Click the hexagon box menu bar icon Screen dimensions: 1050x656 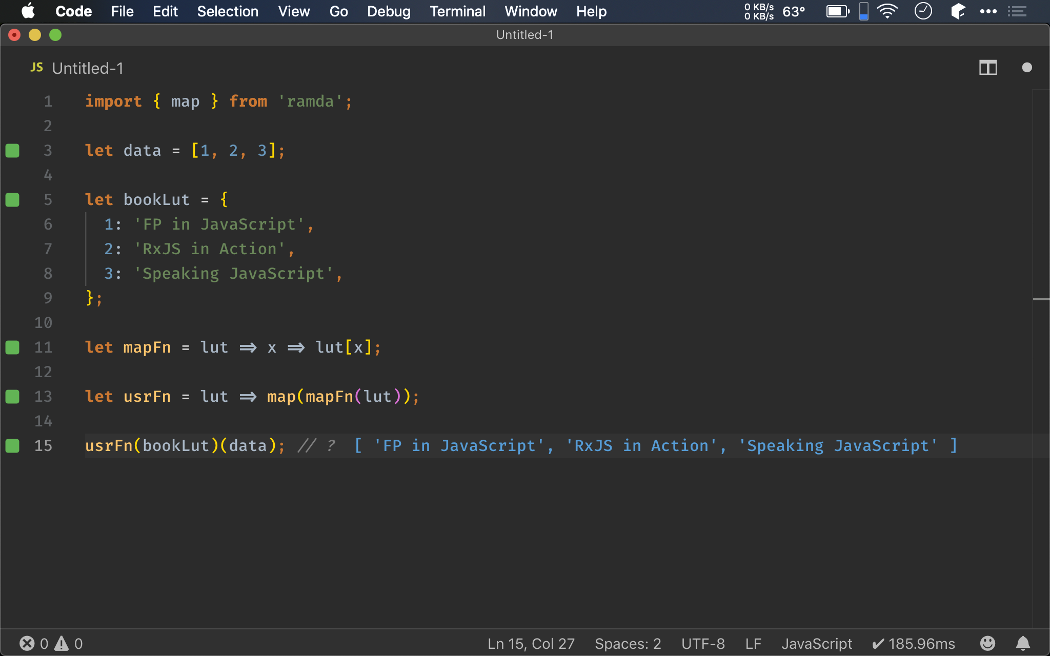coord(958,11)
